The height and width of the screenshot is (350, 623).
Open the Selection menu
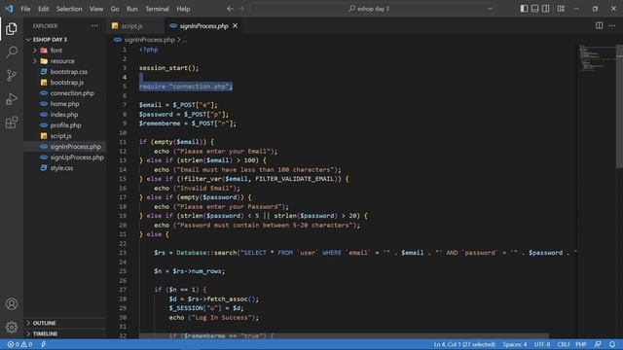click(x=69, y=9)
